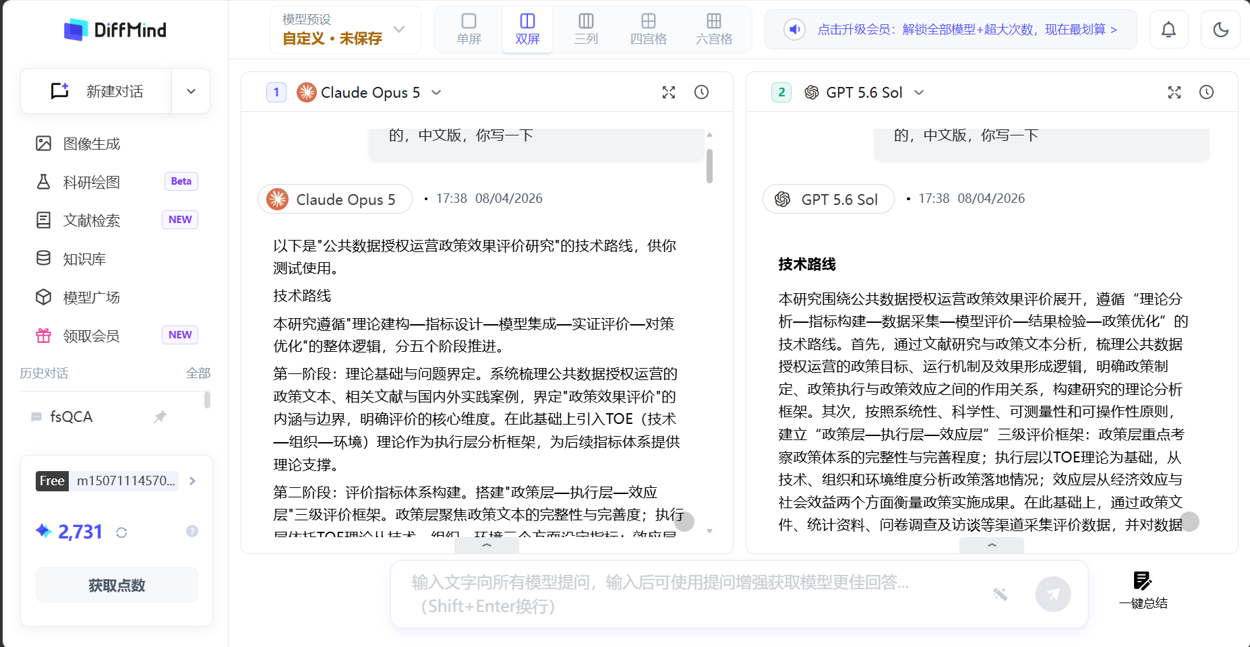Viewport: 1250px width, 647px height.
Task: Click 一键总结 summarize button
Action: [1143, 590]
